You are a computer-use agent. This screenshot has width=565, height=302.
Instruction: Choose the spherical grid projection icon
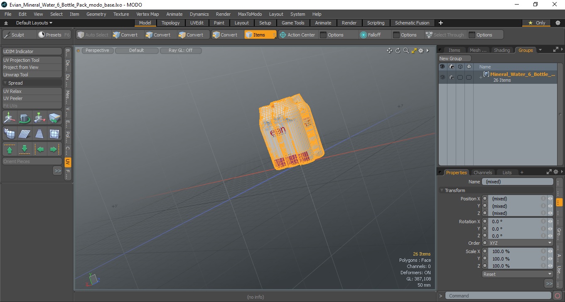(54, 134)
